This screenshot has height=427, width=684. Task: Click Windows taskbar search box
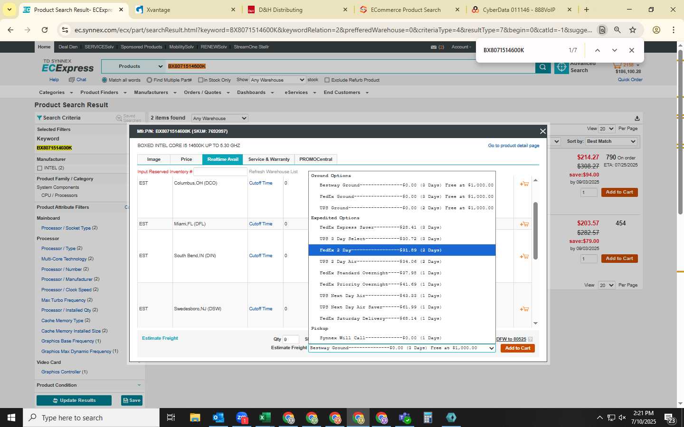click(91, 418)
